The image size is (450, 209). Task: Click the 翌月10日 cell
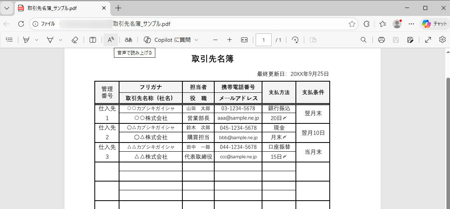[x=313, y=133]
